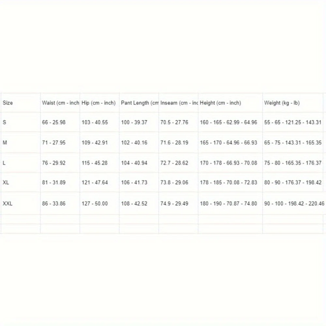This screenshot has width=326, height=326.
Task: Click the size XL row label
Action: (6, 182)
